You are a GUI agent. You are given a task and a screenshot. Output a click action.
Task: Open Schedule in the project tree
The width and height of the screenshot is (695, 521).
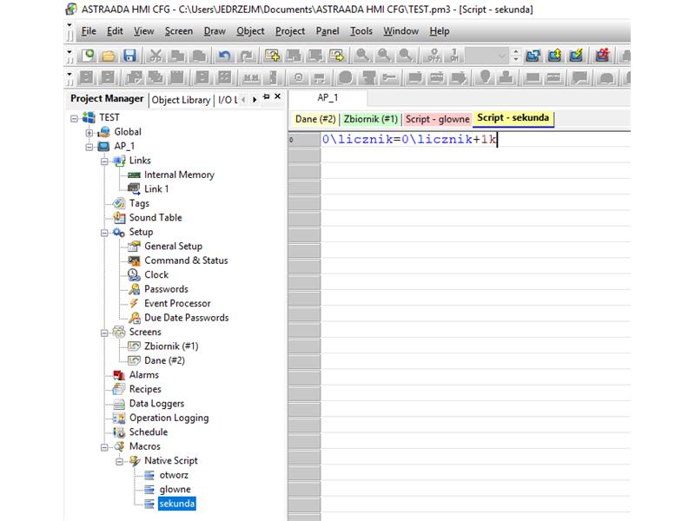[149, 432]
